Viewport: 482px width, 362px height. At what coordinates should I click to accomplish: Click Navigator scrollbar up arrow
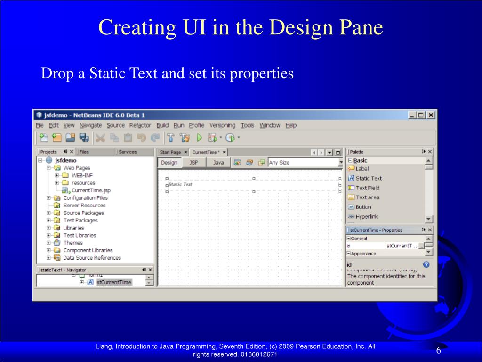coord(149,278)
